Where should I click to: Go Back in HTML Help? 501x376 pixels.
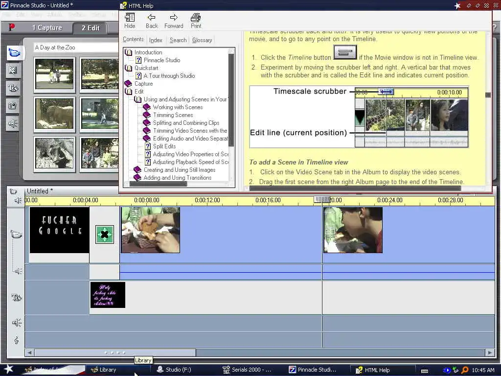152,21
